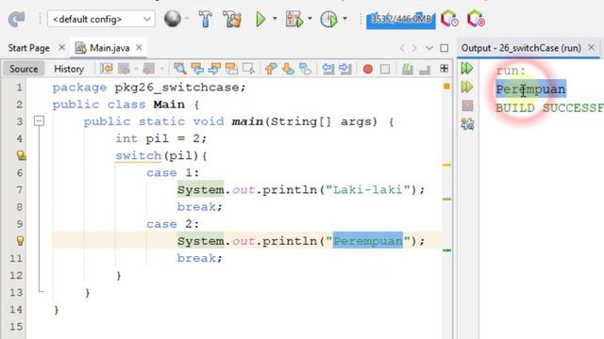The image size is (604, 339).
Task: Switch to History view
Action: [x=69, y=69]
